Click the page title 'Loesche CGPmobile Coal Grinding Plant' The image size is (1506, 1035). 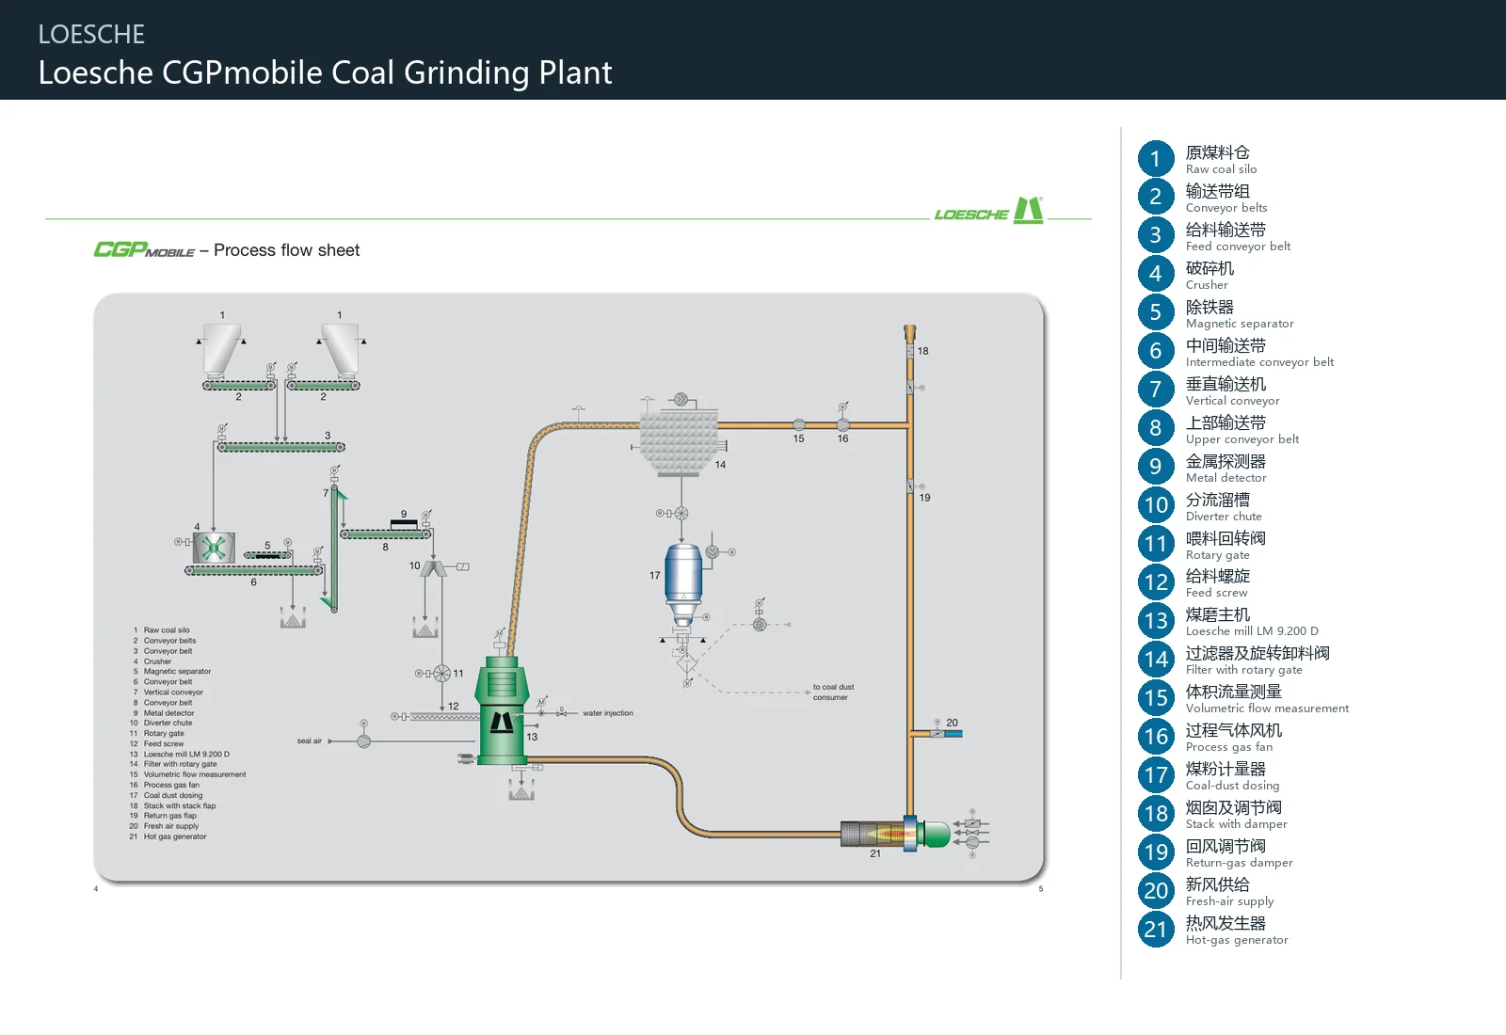pyautogui.click(x=325, y=72)
